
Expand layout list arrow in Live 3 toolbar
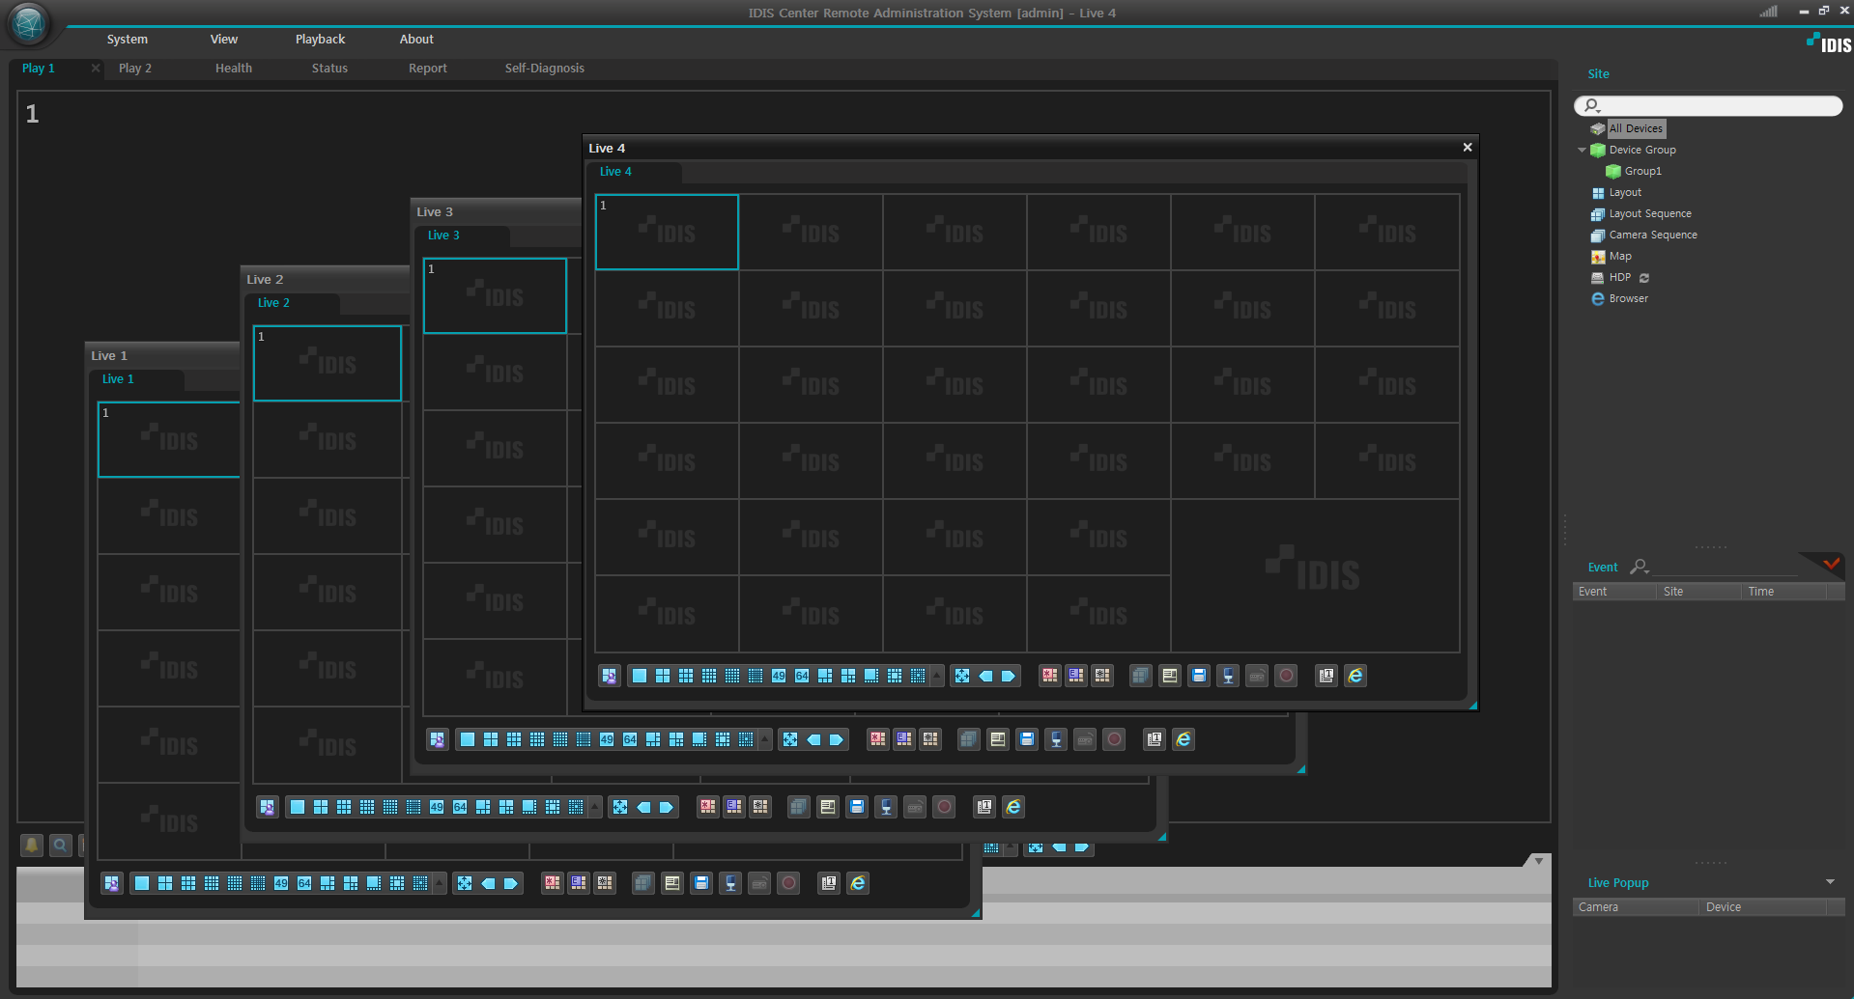point(764,739)
